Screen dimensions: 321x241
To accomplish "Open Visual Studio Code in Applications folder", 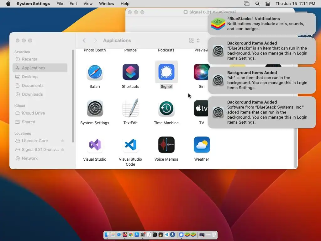I will pos(130,145).
